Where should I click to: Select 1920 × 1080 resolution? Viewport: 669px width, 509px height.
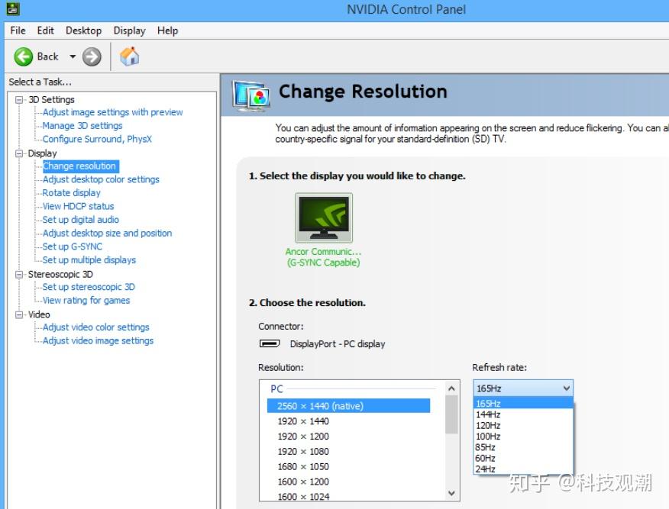[303, 452]
